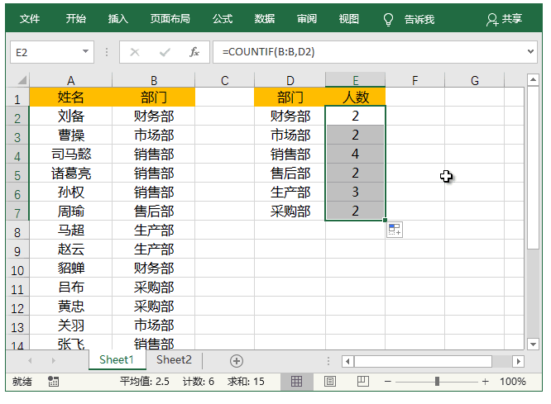Click the 人数 header cell
The height and width of the screenshot is (404, 551).
[x=356, y=97]
